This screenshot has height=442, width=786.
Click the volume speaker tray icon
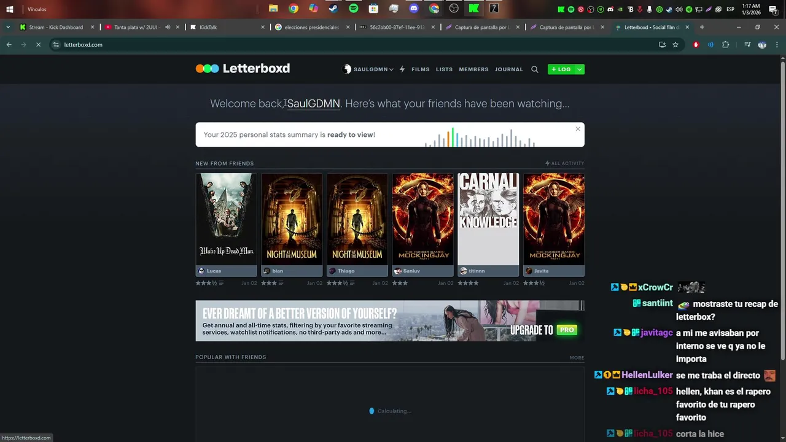pos(679,9)
